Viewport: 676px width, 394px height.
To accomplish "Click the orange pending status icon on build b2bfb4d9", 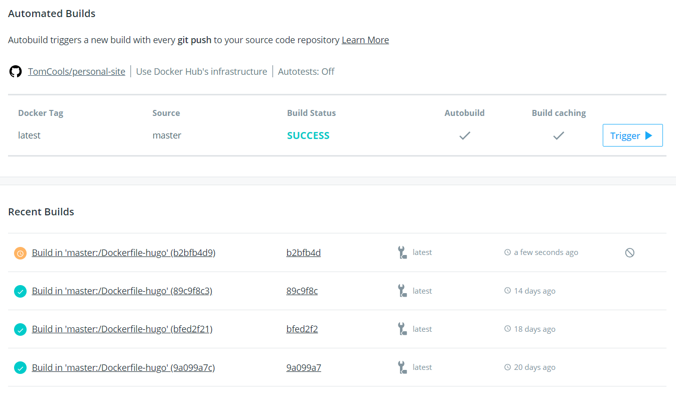I will click(x=20, y=253).
